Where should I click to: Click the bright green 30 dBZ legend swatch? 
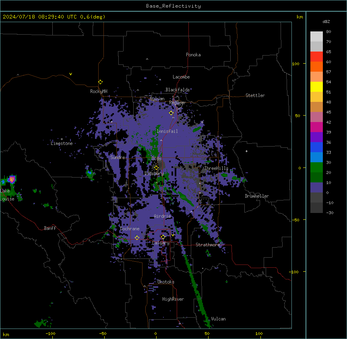(x=316, y=167)
